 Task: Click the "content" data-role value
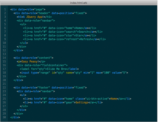pyautogui.click(x=45, y=58)
